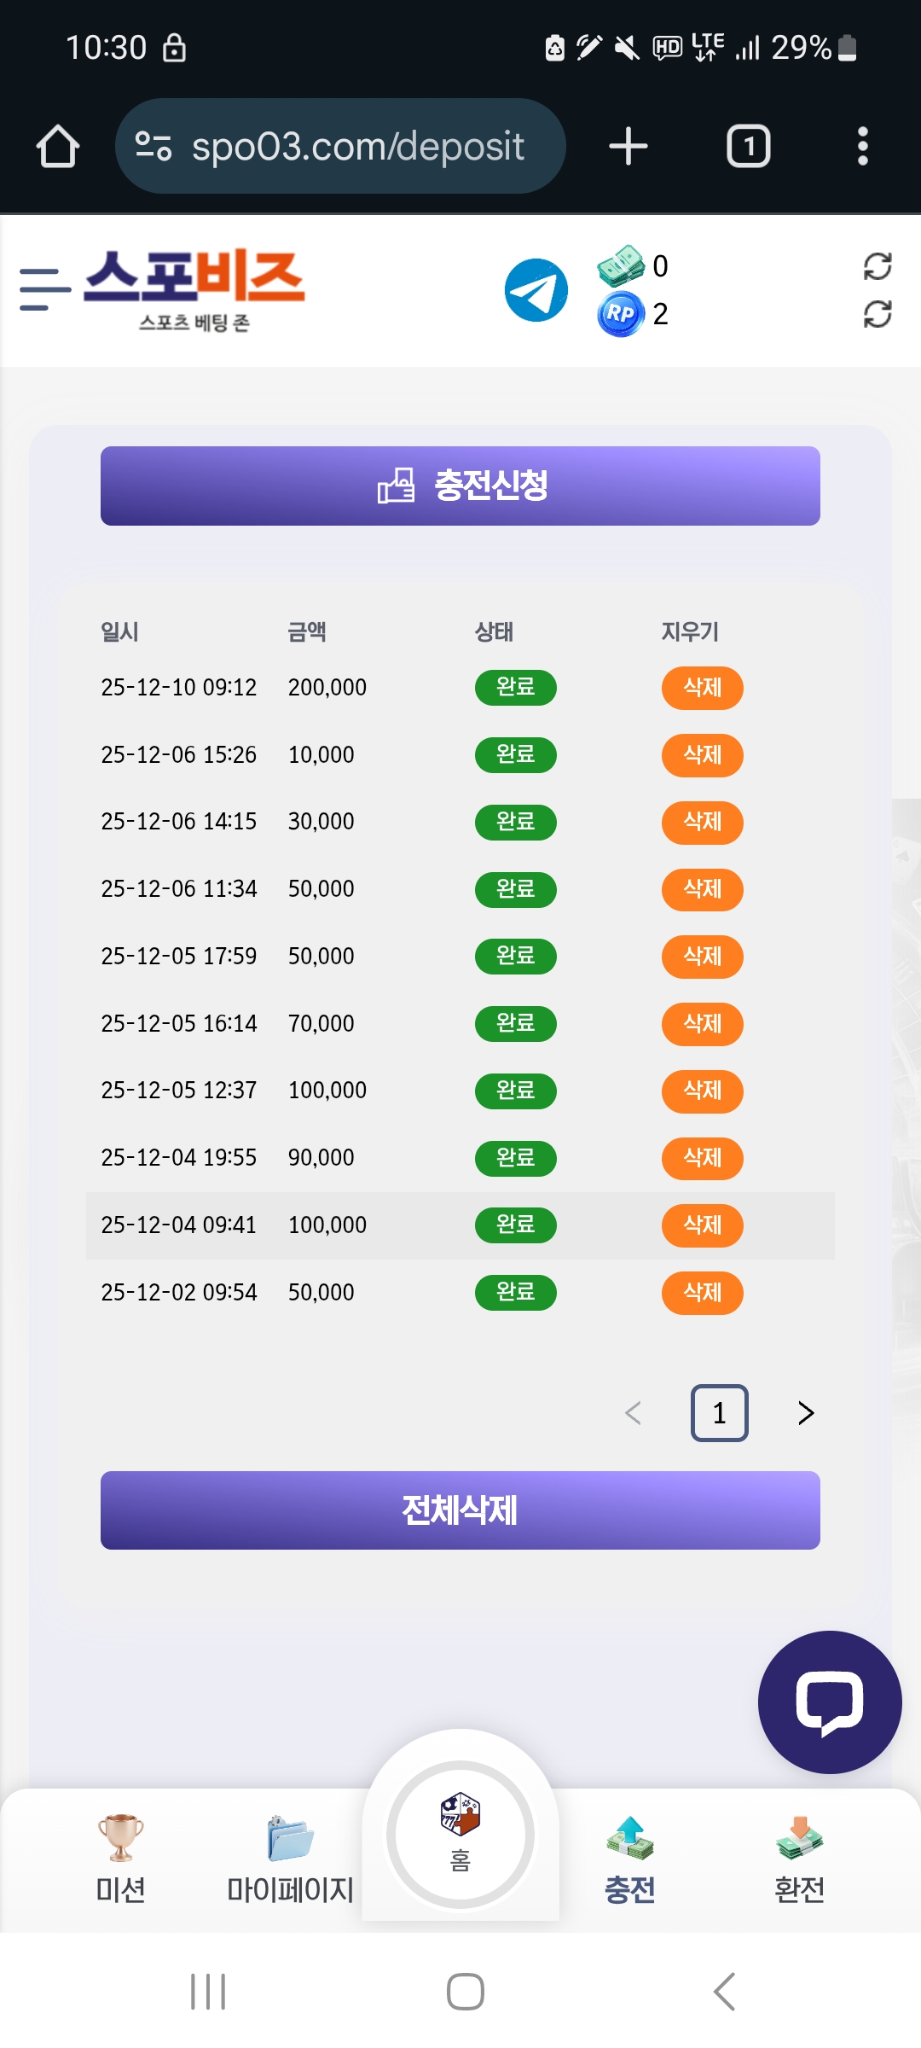
Task: Open a new browser tab
Action: [628, 146]
